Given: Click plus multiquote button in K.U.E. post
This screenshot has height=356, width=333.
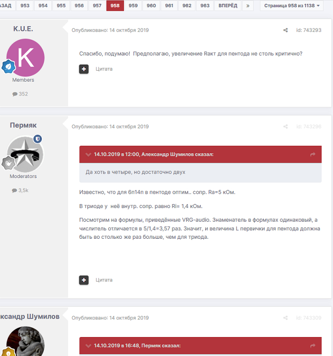Looking at the screenshot, I should coord(84,69).
